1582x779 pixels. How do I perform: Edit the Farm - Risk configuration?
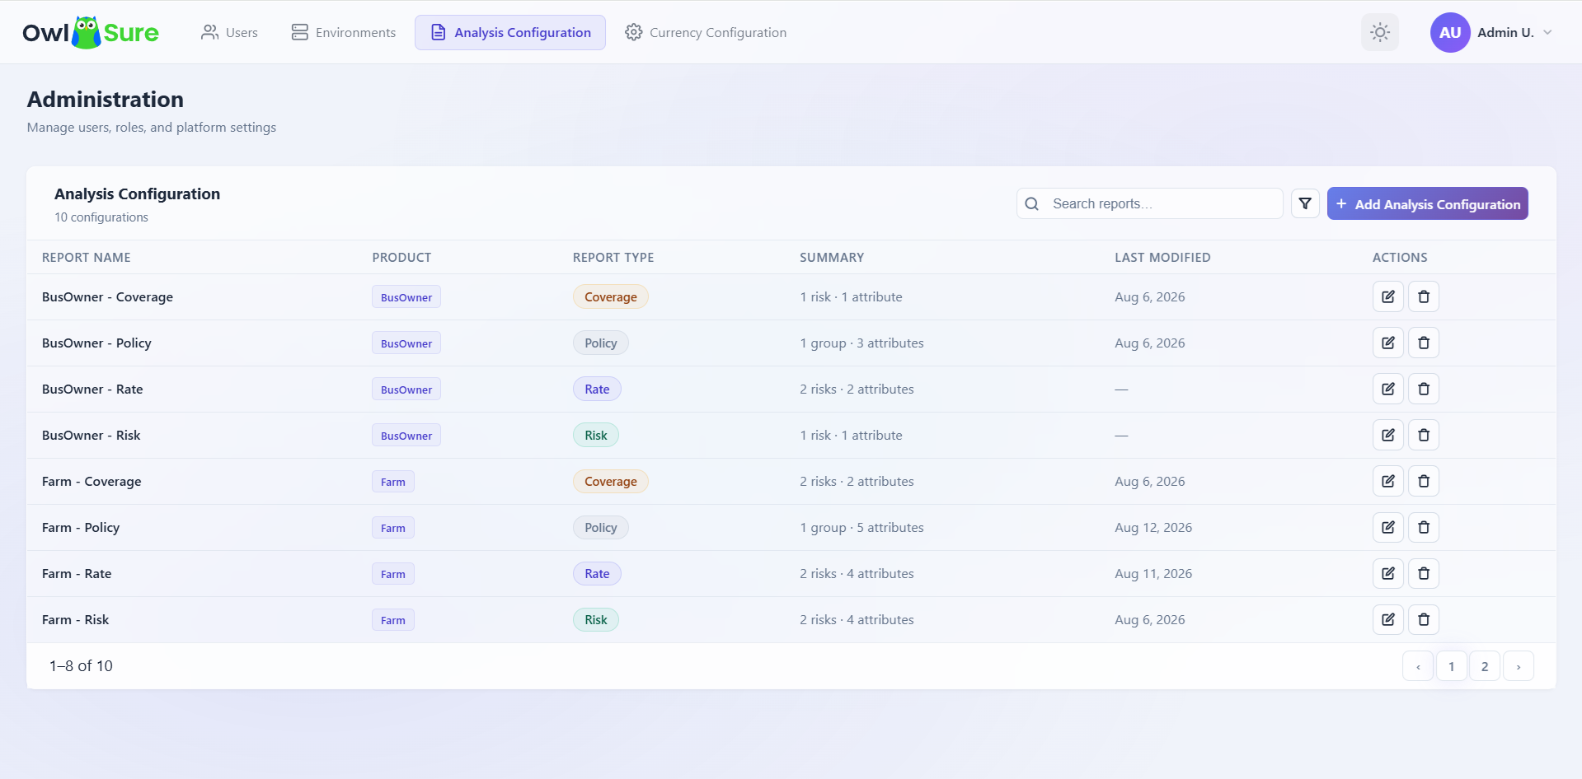(x=1388, y=619)
